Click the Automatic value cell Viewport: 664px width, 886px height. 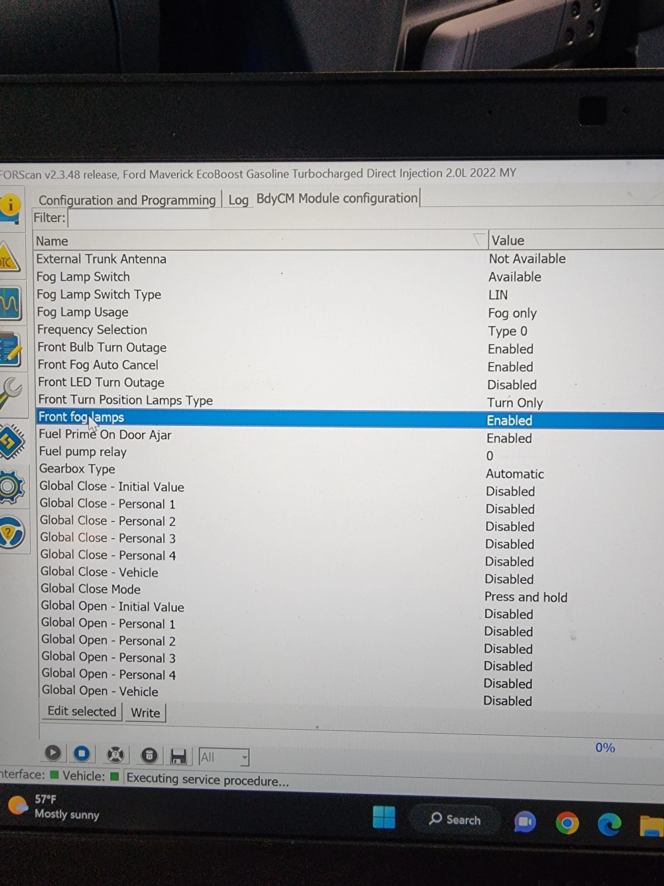[x=515, y=474]
